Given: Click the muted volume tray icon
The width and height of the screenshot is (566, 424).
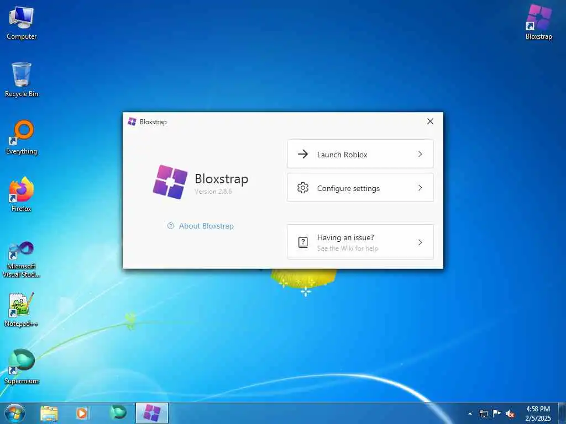Looking at the screenshot, I should 510,414.
